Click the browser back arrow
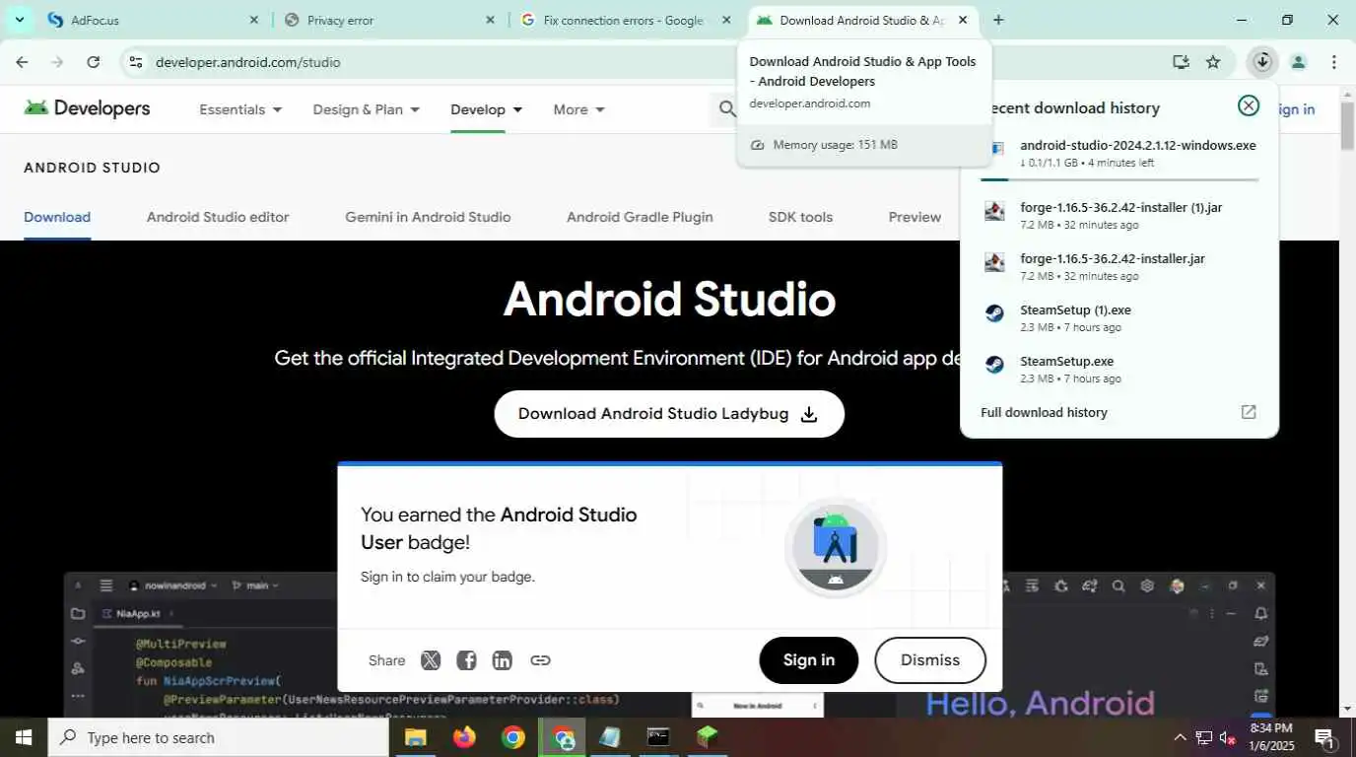Viewport: 1356px width, 757px height. pos(22,62)
